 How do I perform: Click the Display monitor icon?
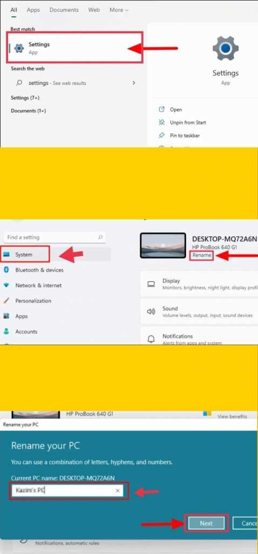click(x=151, y=284)
